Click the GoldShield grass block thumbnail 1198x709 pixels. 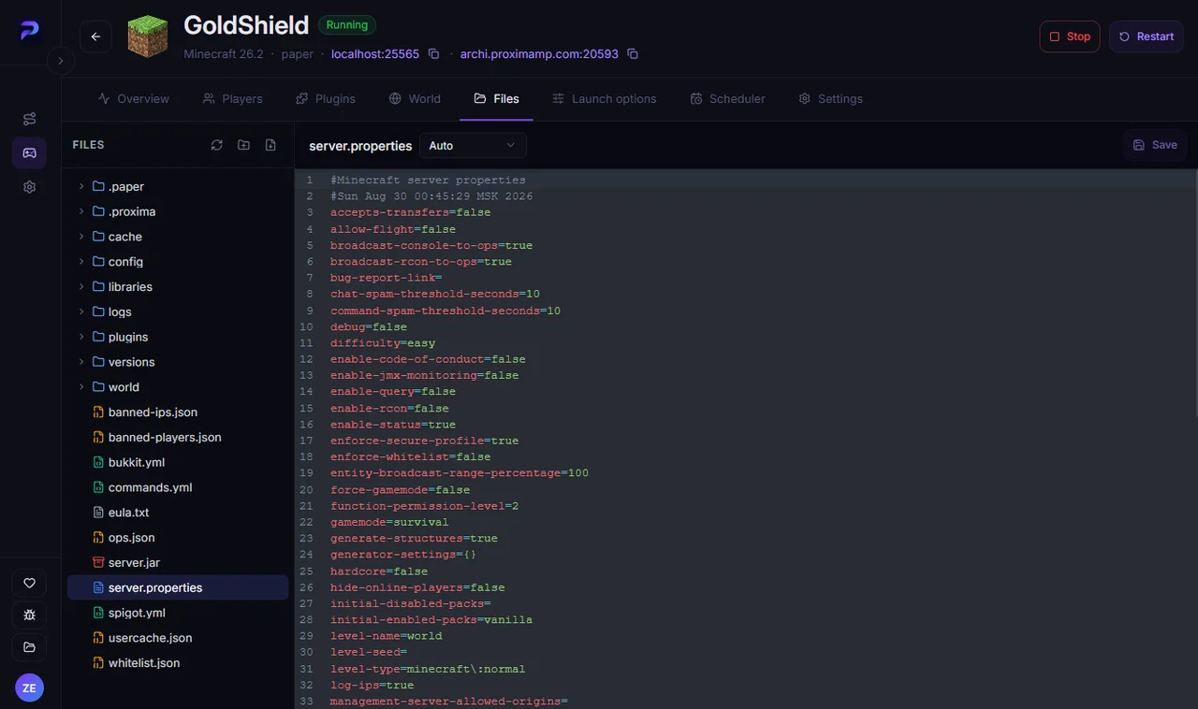147,36
